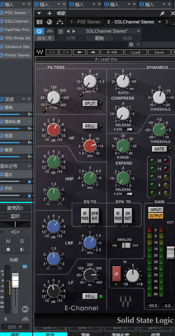Screen dimensions: 175x336
Task: Open the 低频 send dropdown arrow
Action: pyautogui.click(x=29, y=136)
